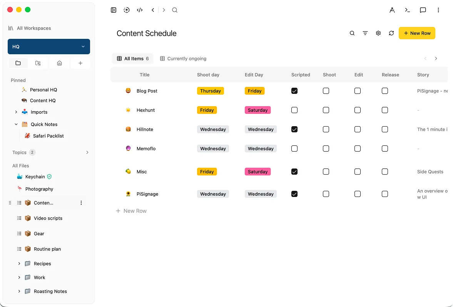This screenshot has height=307, width=453.
Task: Expand the Topics section chevron
Action: tap(87, 152)
